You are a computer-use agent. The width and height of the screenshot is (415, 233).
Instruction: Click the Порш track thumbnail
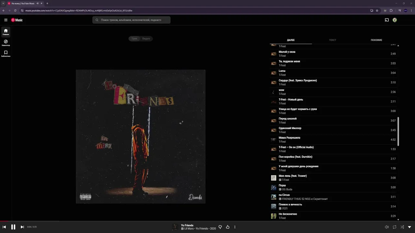(x=274, y=187)
